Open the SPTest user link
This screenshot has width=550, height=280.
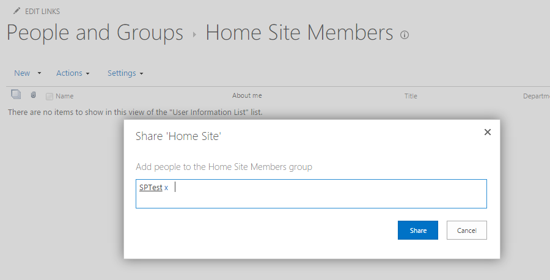coord(150,188)
